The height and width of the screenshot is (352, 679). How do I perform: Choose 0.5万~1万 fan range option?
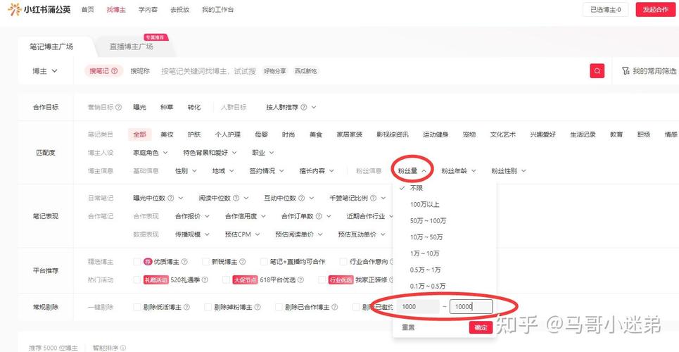pyautogui.click(x=425, y=270)
